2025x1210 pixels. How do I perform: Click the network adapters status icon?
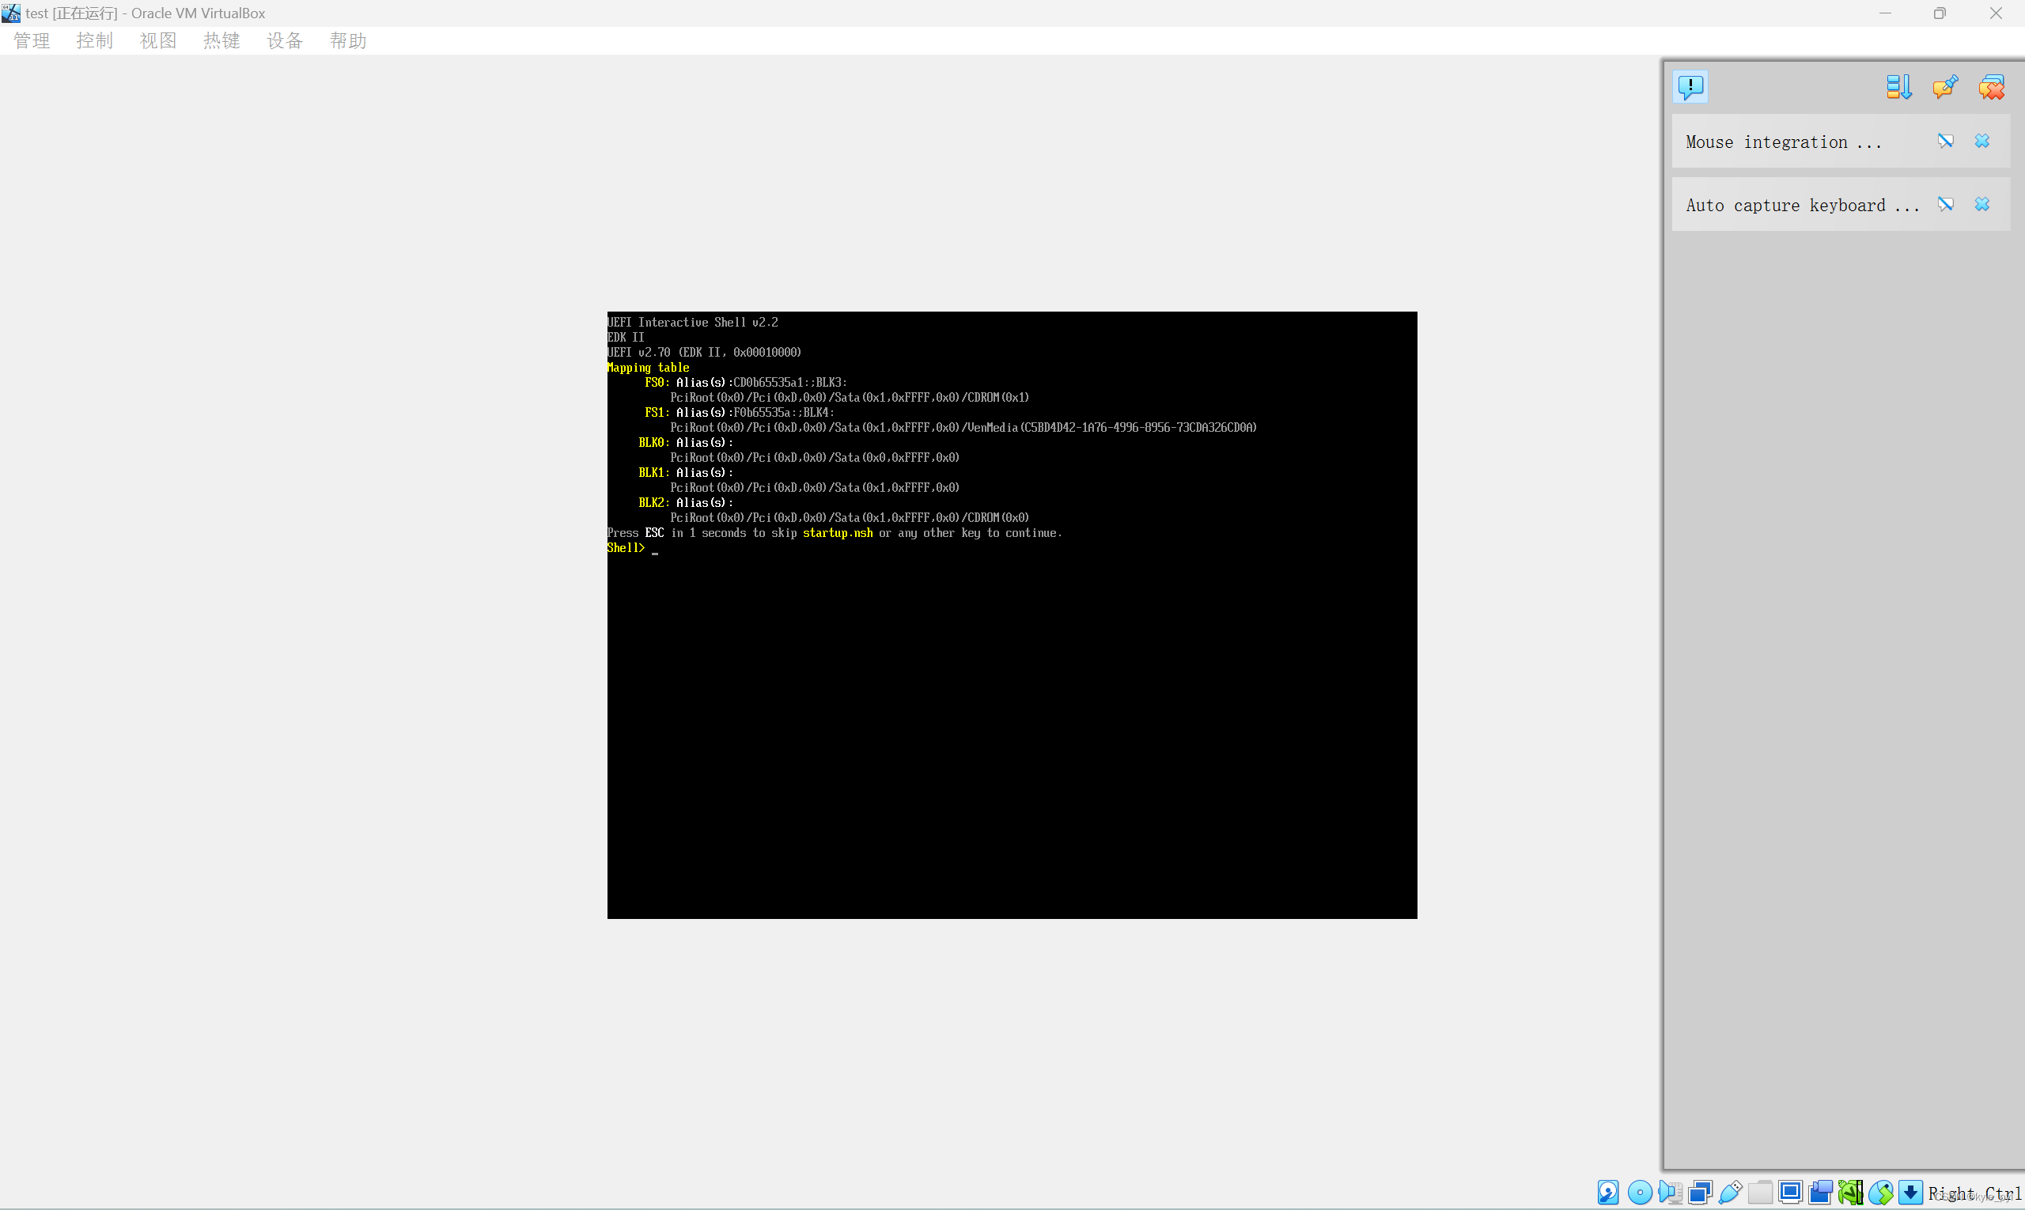point(1701,1192)
